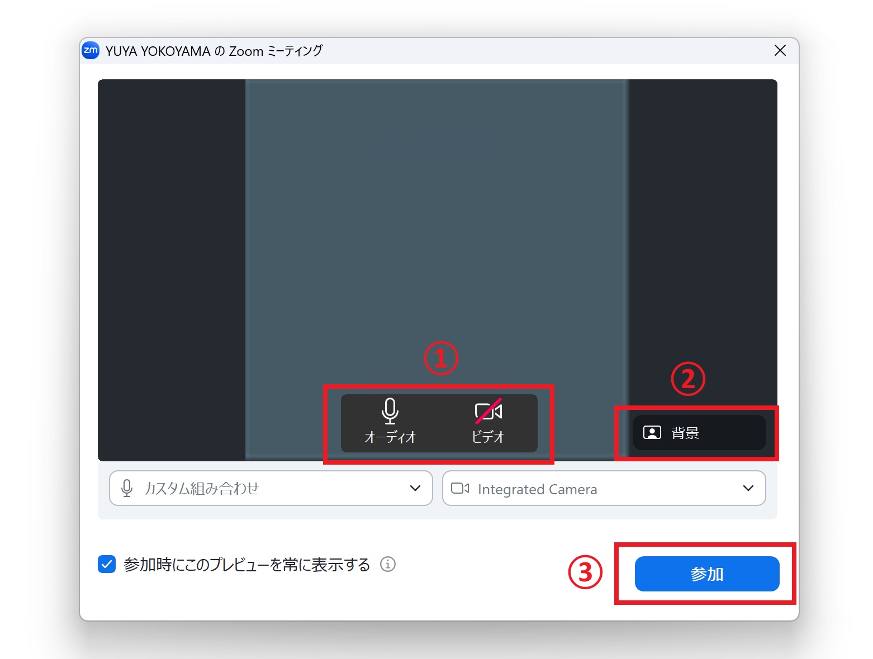
Task: Expand the カスタム組み合わせ dropdown chevron
Action: click(x=415, y=488)
